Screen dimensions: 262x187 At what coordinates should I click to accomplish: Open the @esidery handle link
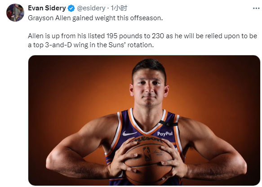pos(91,8)
